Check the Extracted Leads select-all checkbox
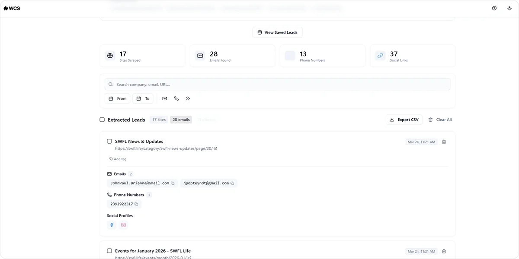 click(102, 120)
